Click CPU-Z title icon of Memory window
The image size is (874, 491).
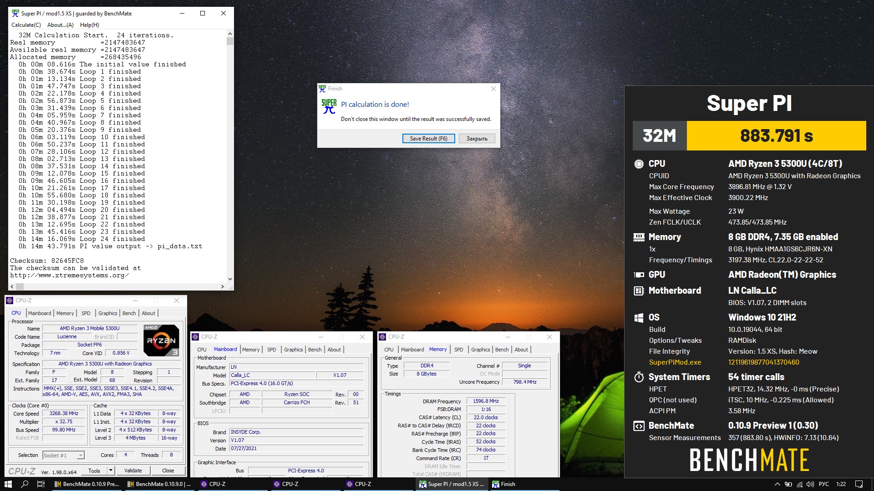tap(382, 337)
